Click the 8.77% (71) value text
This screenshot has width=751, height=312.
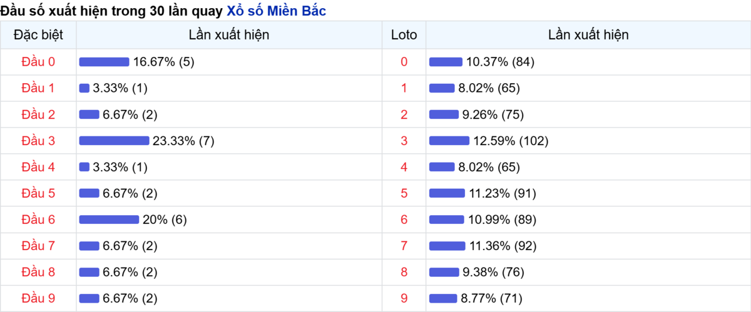[x=491, y=298]
